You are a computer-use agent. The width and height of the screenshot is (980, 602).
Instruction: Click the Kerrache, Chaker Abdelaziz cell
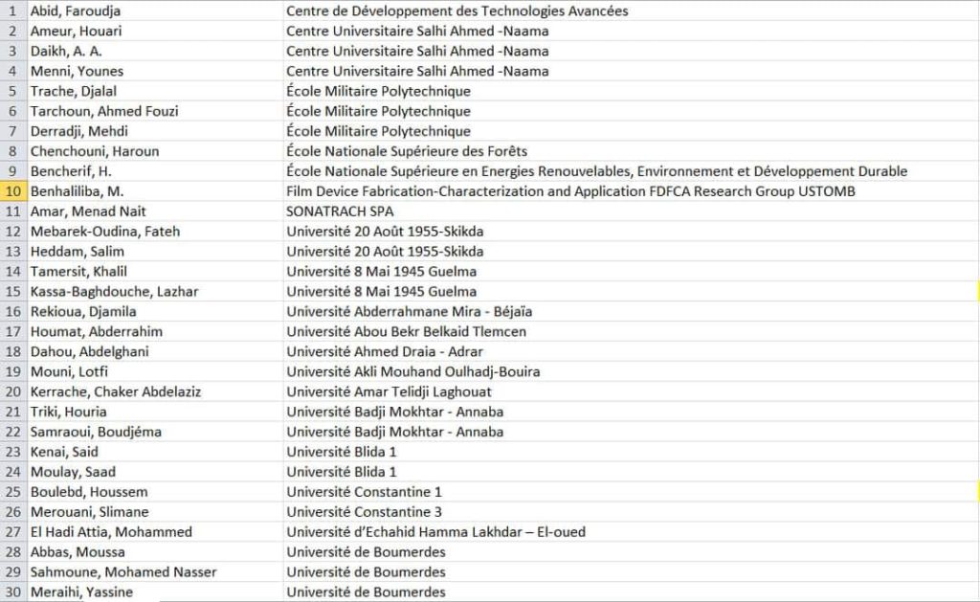pos(155,392)
